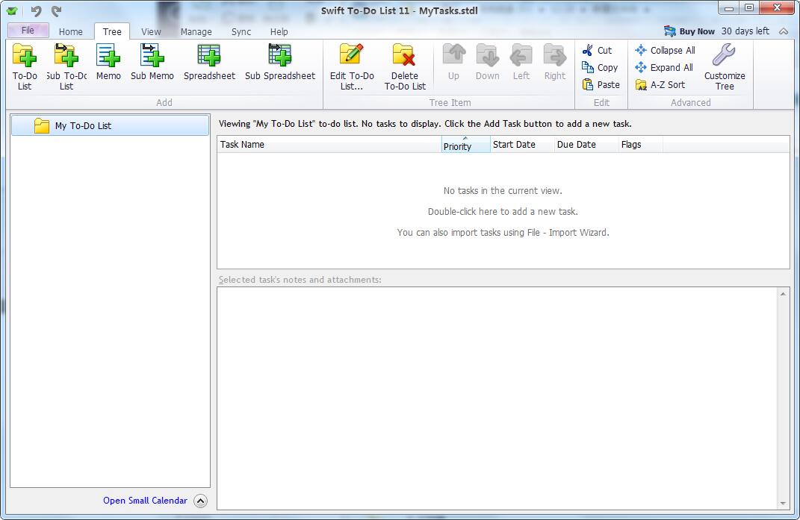Click notes scrollbar up arrow
Image resolution: width=800 pixels, height=520 pixels.
click(x=783, y=294)
